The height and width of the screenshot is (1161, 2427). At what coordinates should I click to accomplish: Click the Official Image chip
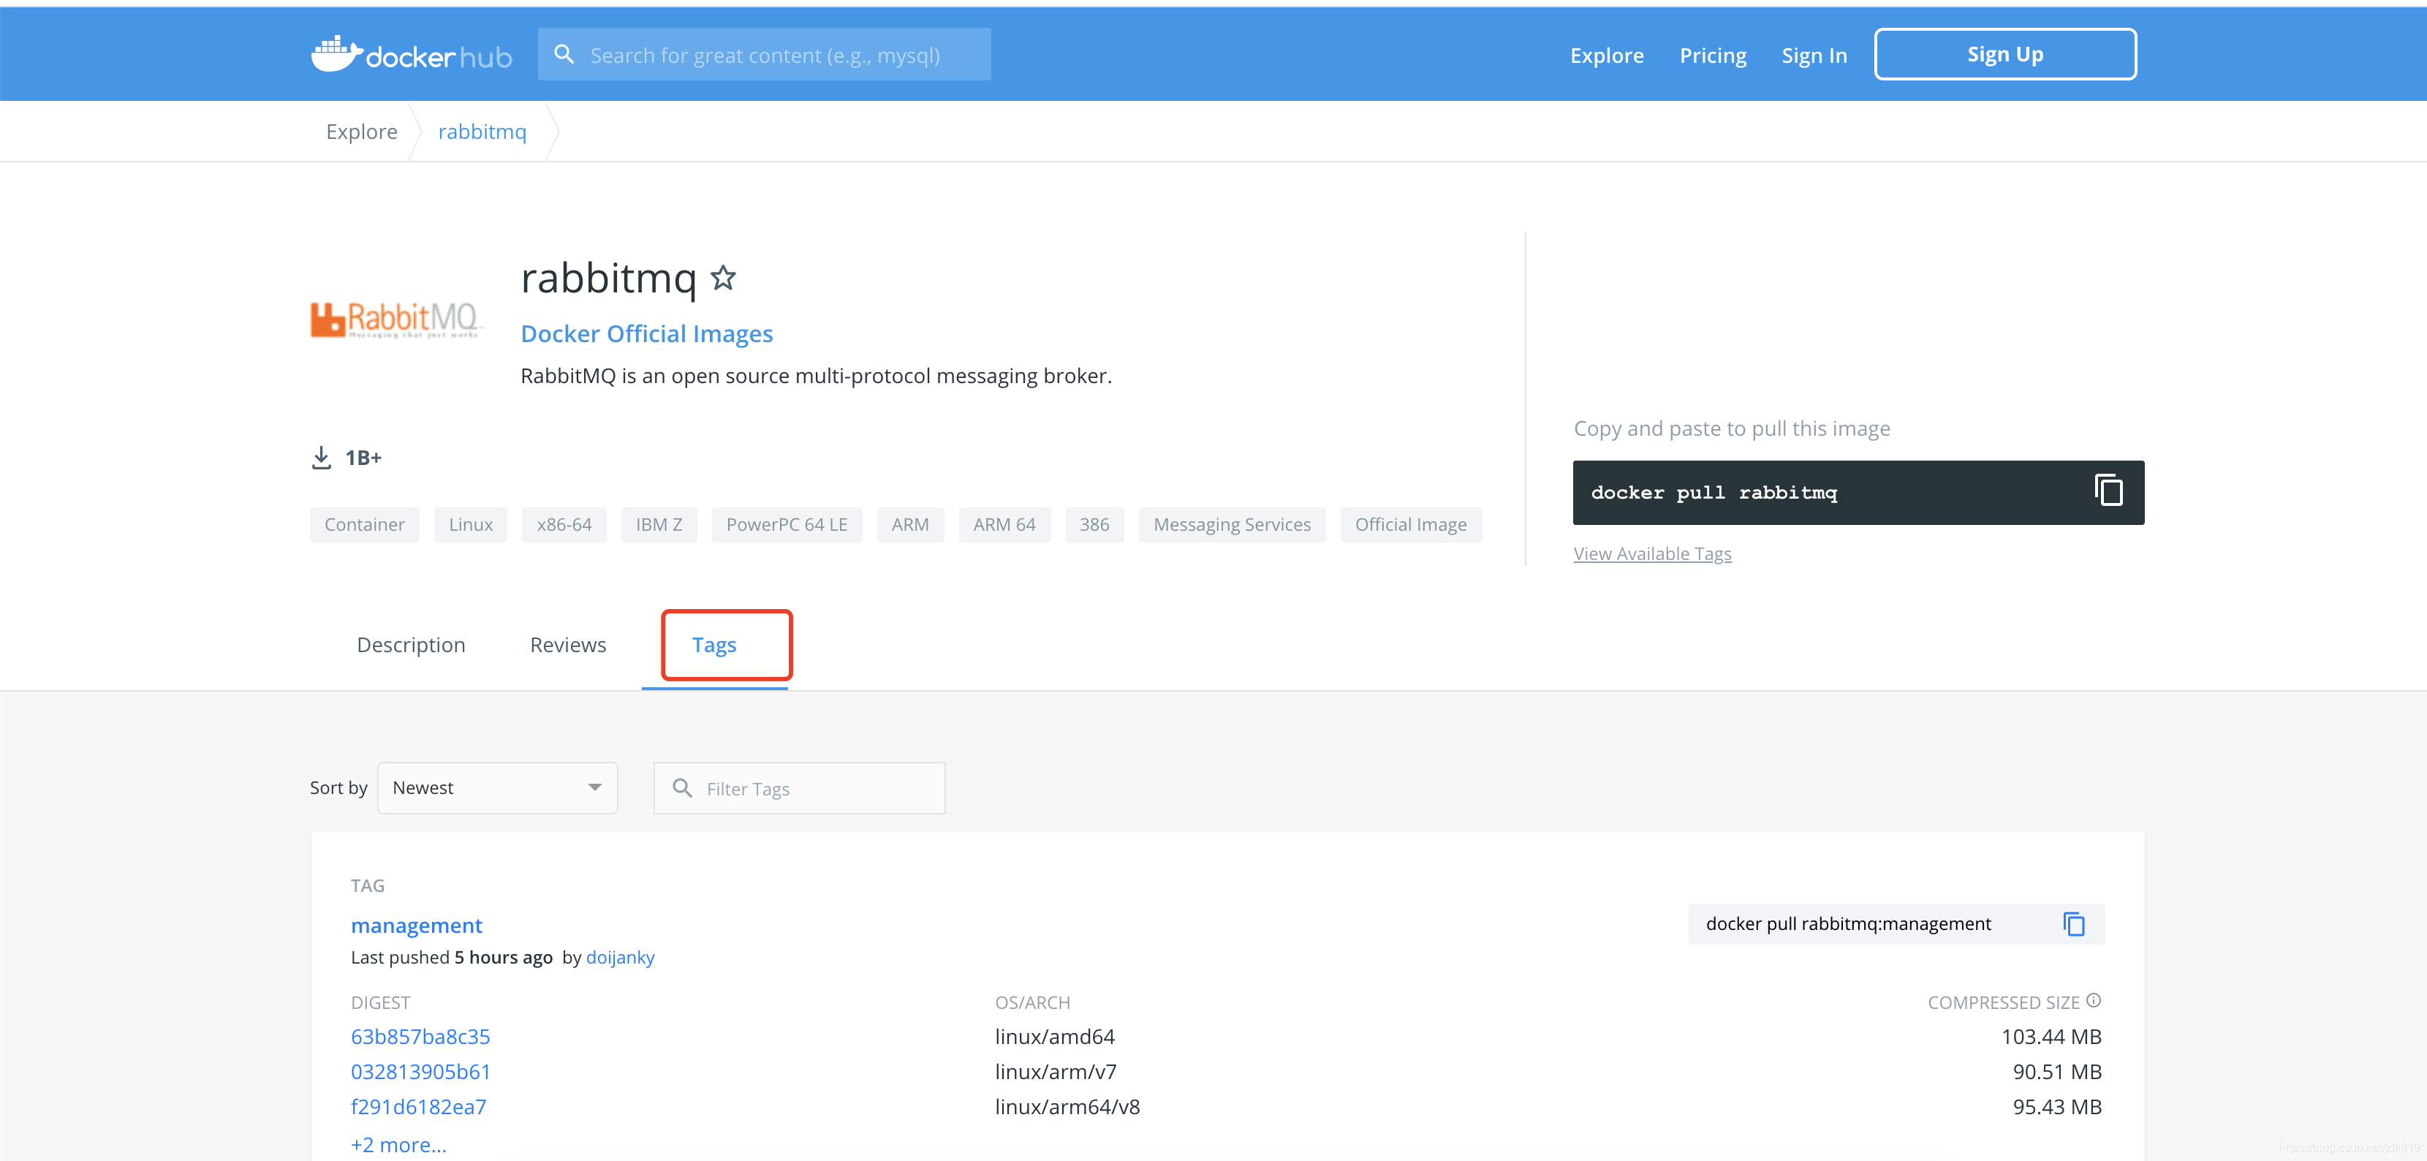pos(1410,525)
